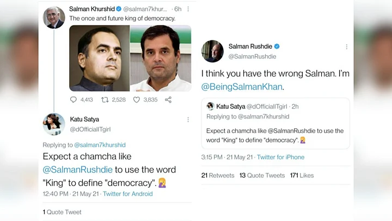Retweet the Salman Khurshid tweet

(105, 99)
